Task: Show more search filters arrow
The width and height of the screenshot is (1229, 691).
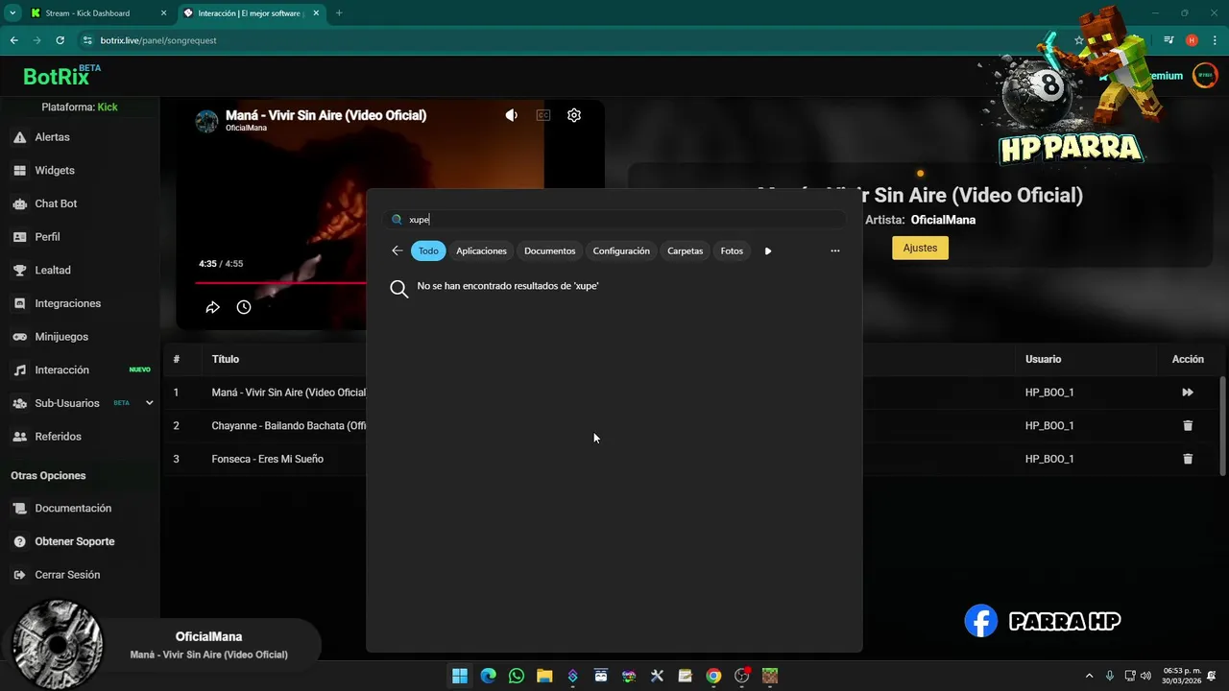Action: pos(768,250)
